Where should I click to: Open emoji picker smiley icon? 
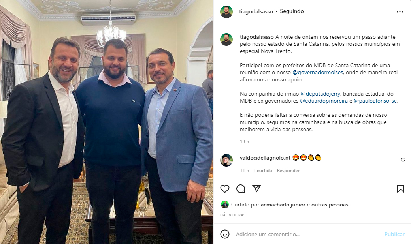pos(224,234)
